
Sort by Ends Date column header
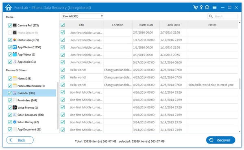[173, 25]
